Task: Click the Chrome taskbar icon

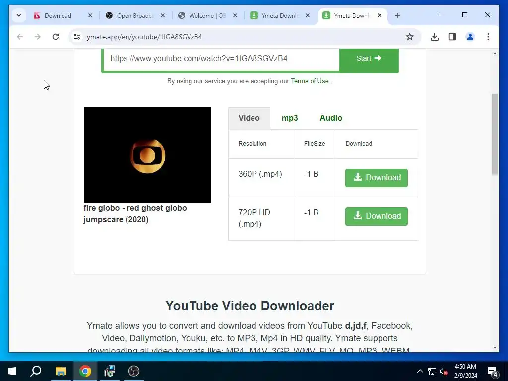Action: tap(85, 371)
